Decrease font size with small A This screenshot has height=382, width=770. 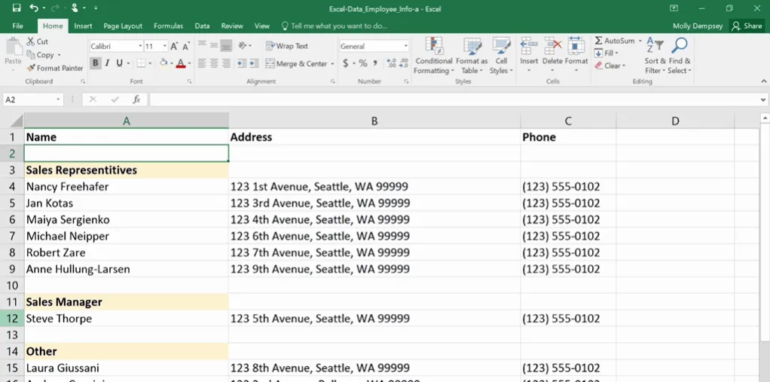point(186,46)
